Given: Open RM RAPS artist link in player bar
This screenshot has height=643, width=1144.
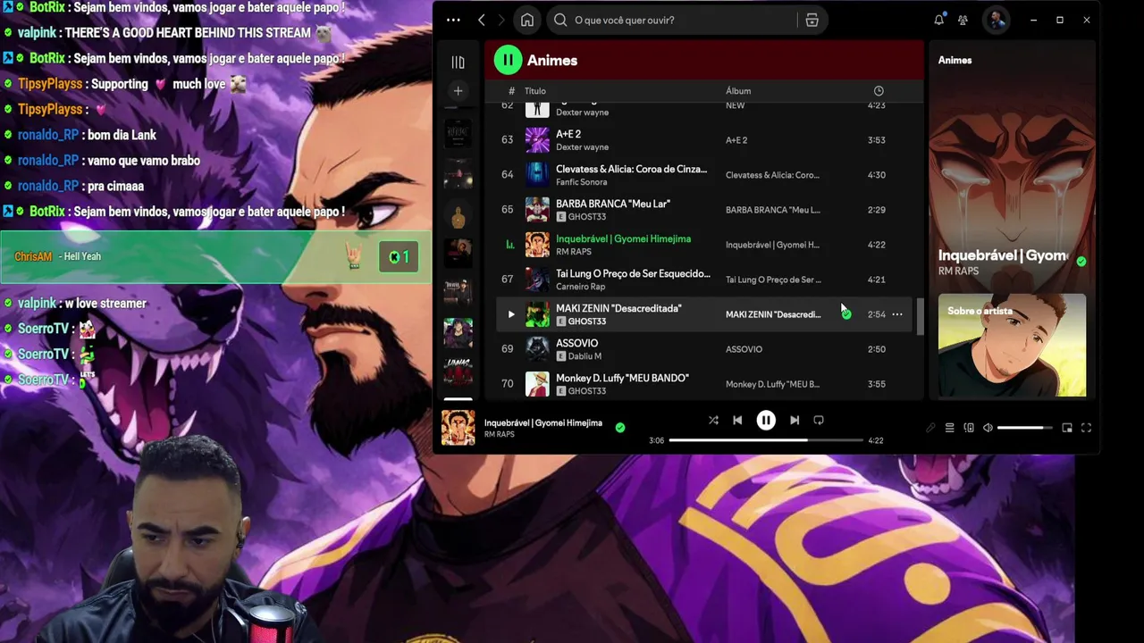Looking at the screenshot, I should coord(500,434).
